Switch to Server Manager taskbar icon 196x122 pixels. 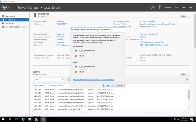click(x=36, y=119)
